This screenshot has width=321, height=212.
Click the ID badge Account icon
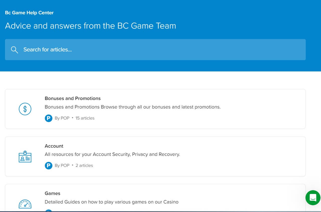pos(25,156)
